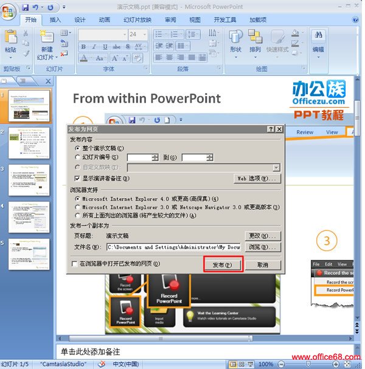Click the Paste clipboard icon

point(11,36)
